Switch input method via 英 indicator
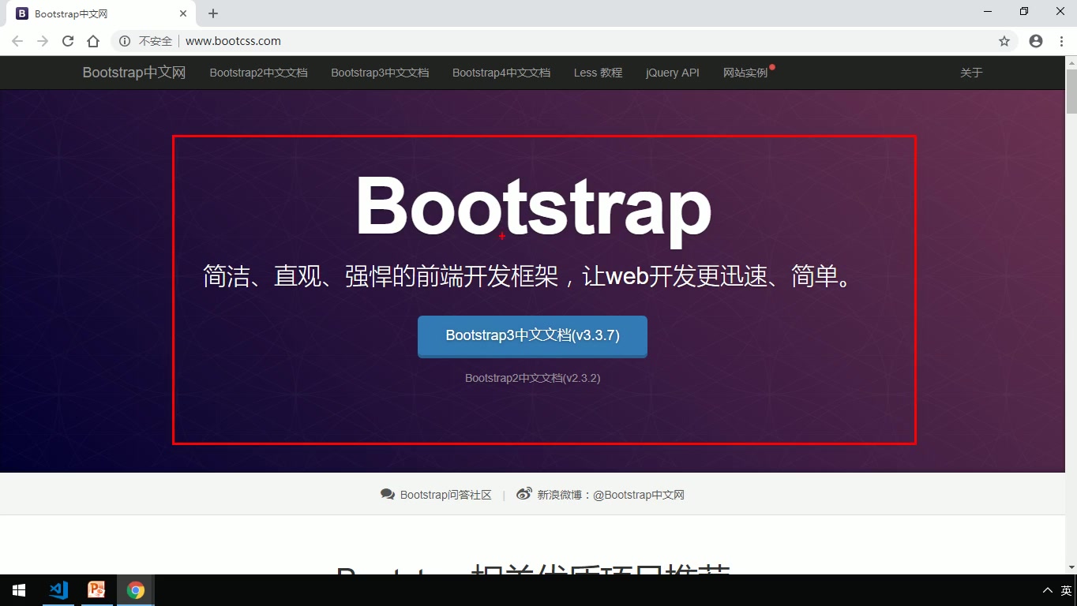The height and width of the screenshot is (606, 1077). click(x=1066, y=590)
